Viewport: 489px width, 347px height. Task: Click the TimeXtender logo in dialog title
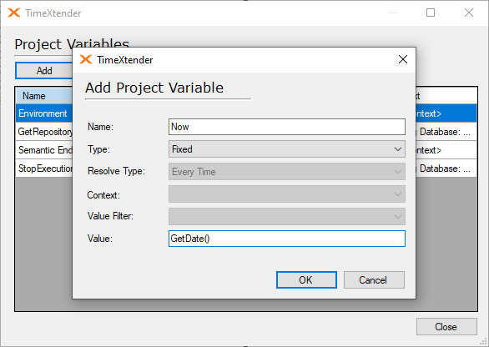click(x=86, y=59)
